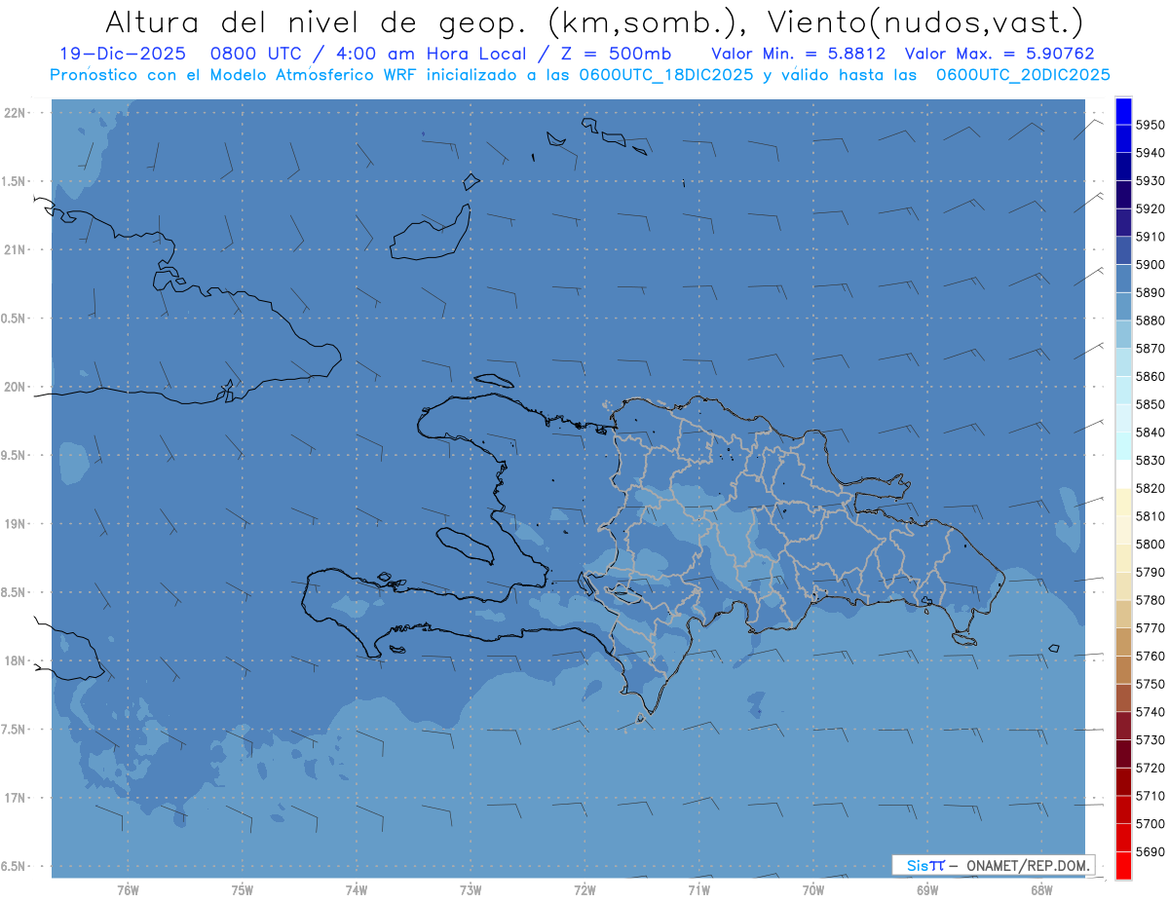Click the 19N latitude axis label
Screen dimensions: 1169x903
[17, 524]
